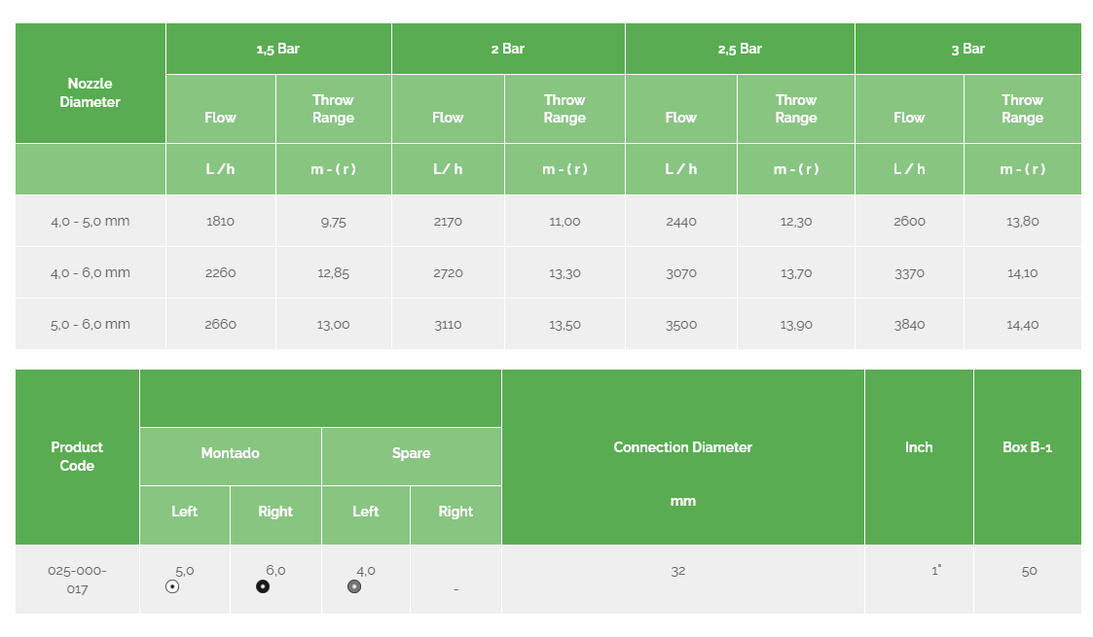Click the 4,0 - 5,0 mm row label
The image size is (1093, 637).
click(90, 222)
